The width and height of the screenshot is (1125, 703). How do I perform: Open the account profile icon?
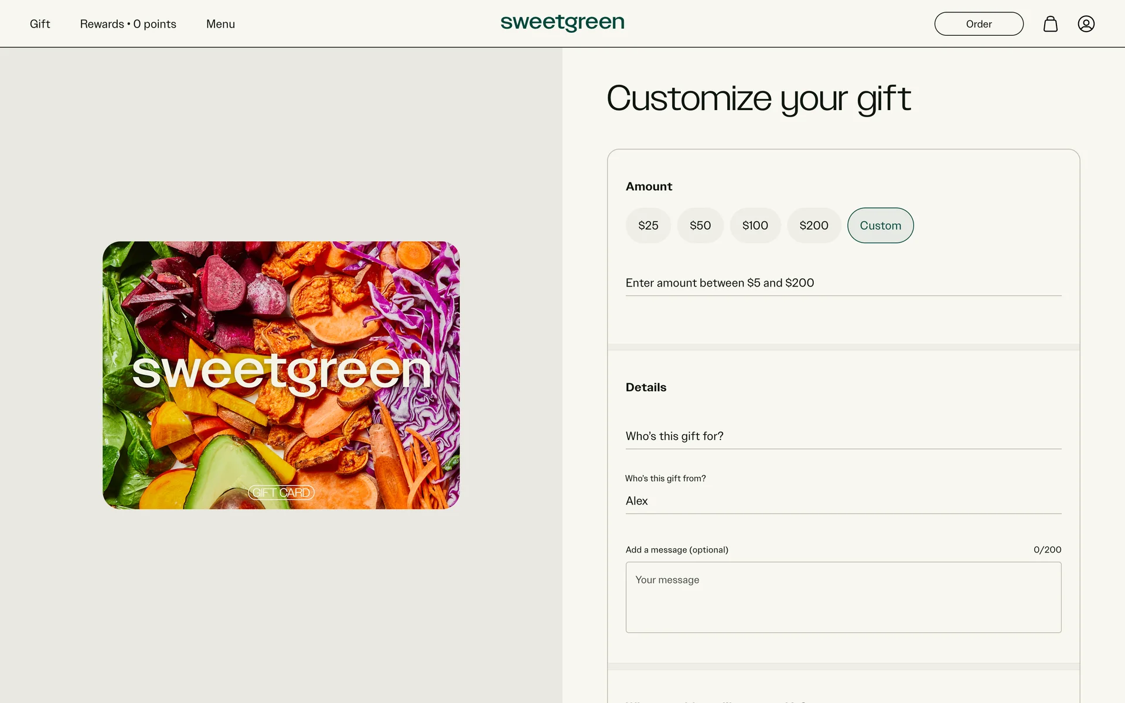coord(1086,24)
